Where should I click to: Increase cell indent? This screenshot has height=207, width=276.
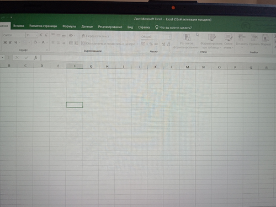tap(76, 43)
